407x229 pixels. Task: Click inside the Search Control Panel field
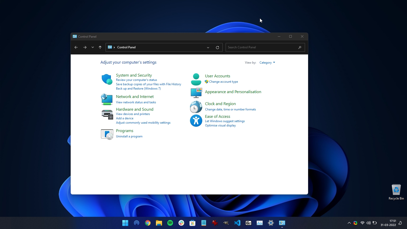[x=262, y=47]
